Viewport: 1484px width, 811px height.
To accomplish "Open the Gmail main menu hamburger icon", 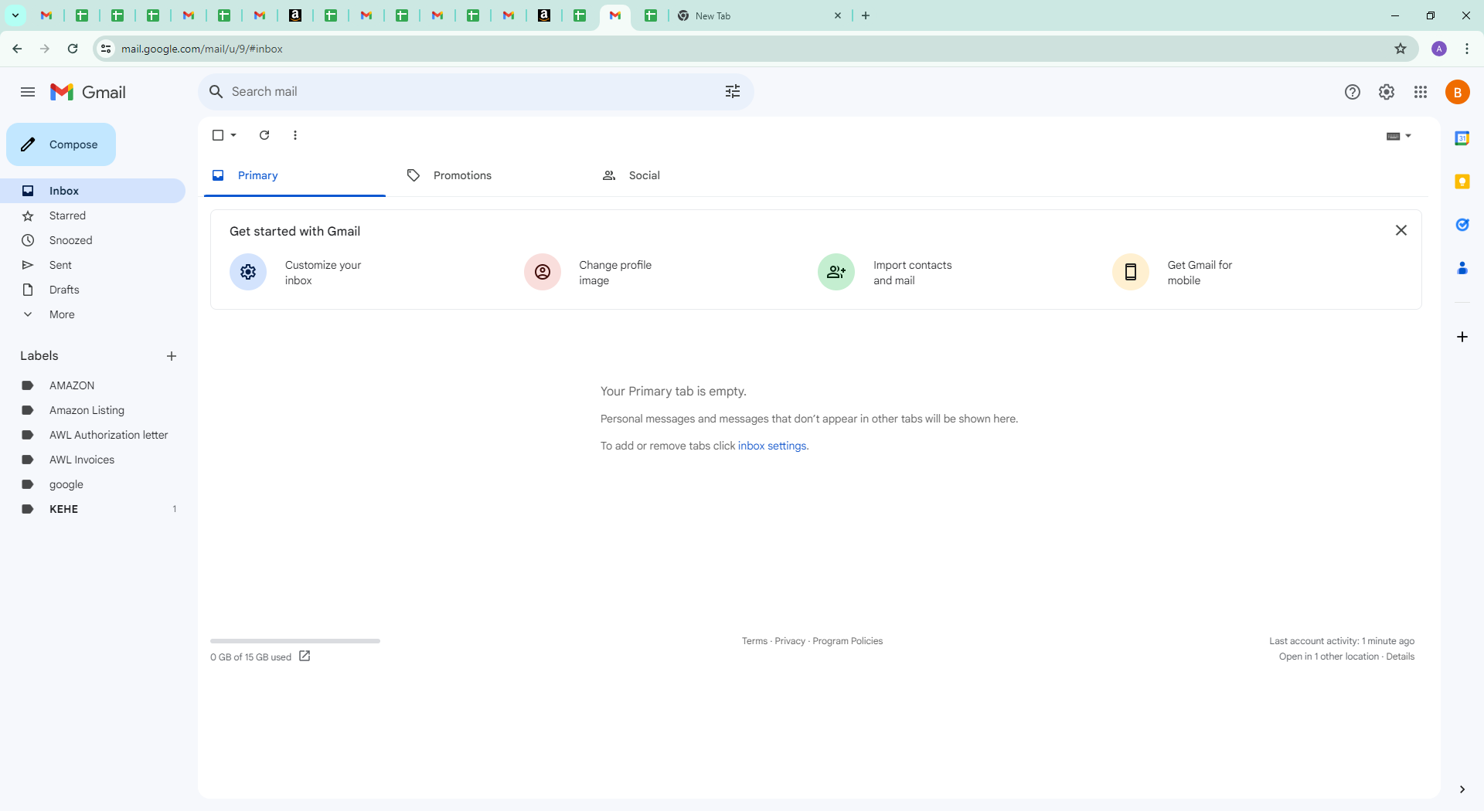I will (x=28, y=92).
